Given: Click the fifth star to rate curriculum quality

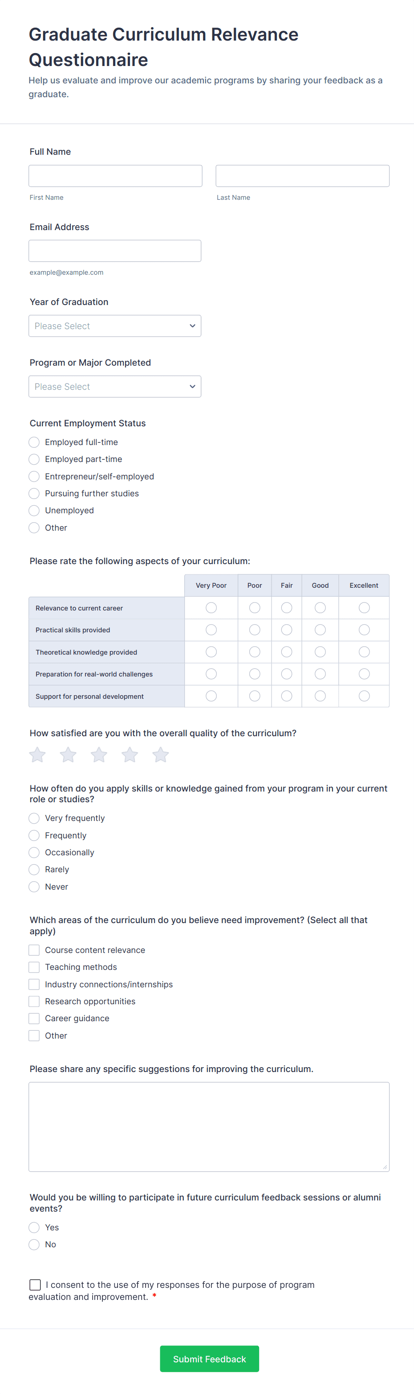Looking at the screenshot, I should click(160, 755).
